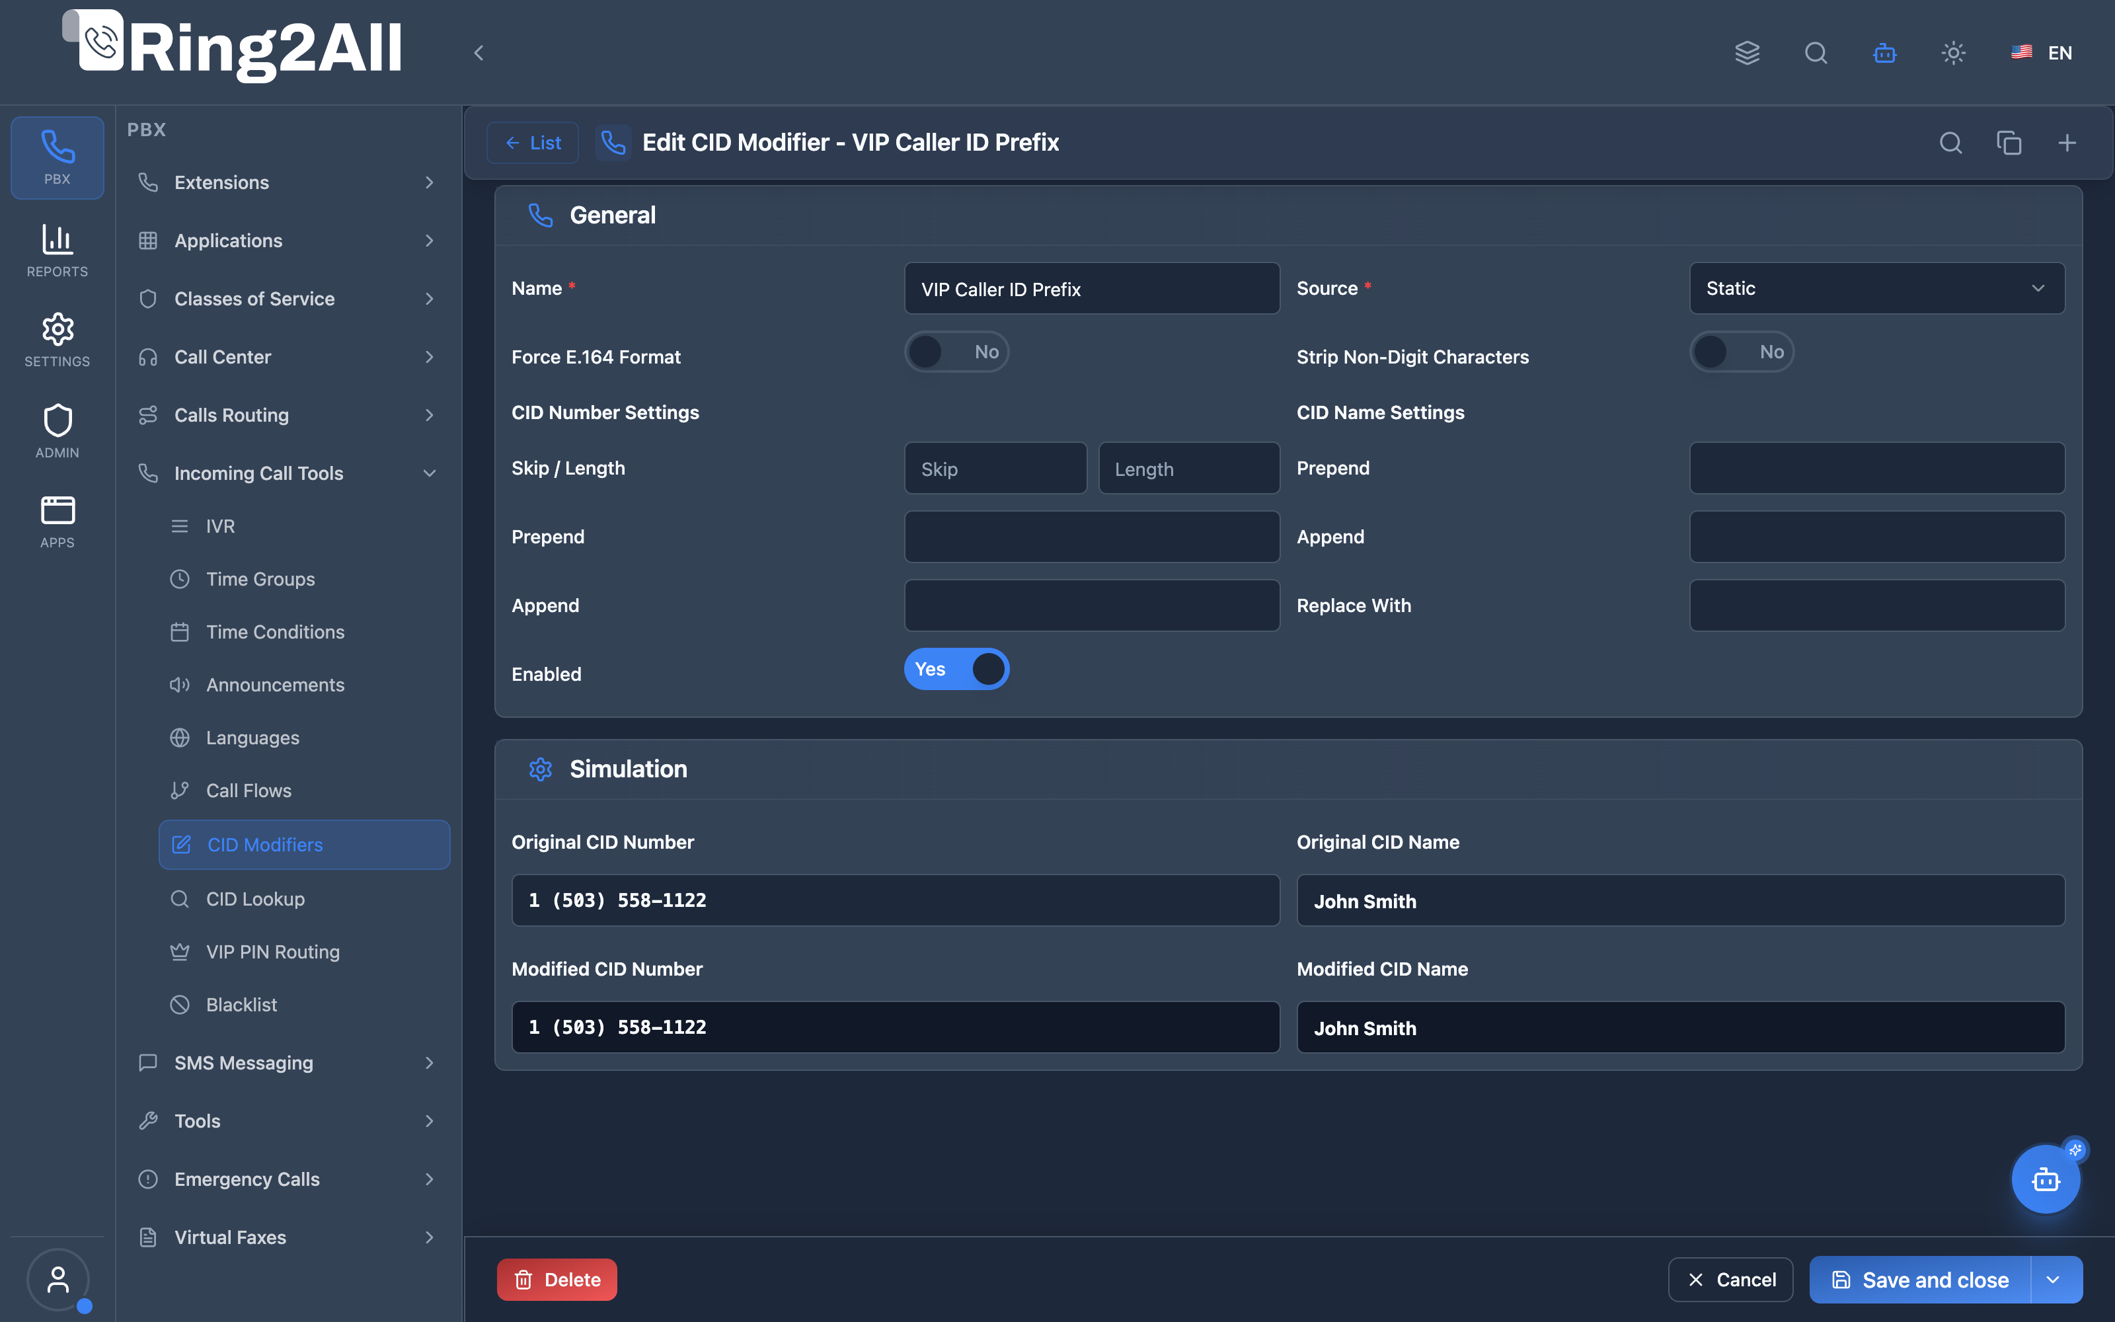Image resolution: width=2115 pixels, height=1322 pixels.
Task: Expand the Extensions menu
Action: click(x=288, y=182)
